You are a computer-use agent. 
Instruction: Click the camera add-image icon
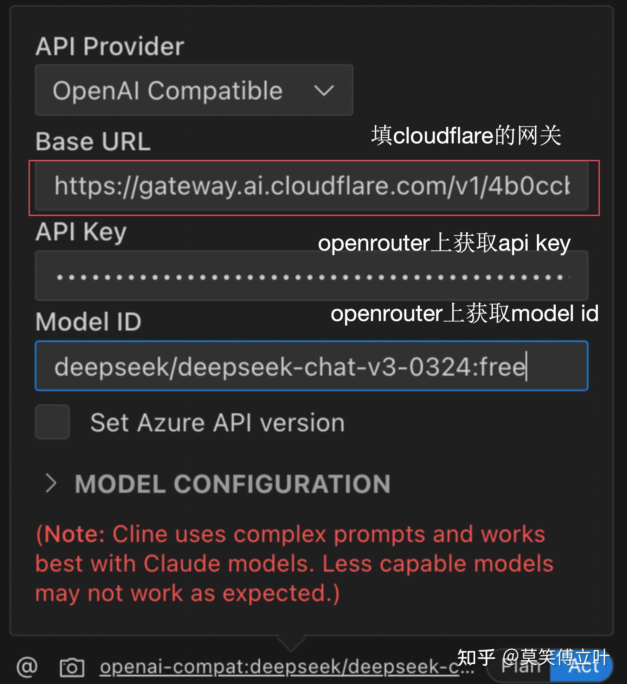[x=72, y=668]
